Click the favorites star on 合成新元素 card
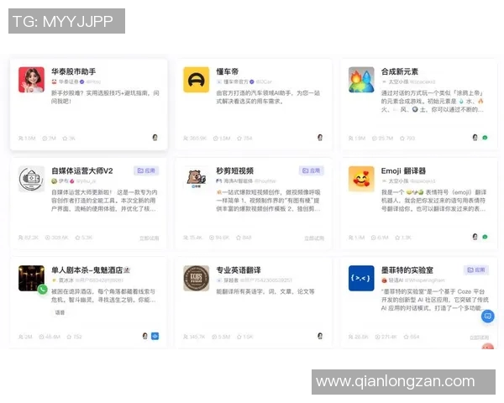The width and height of the screenshot is (504, 403). (x=402, y=139)
